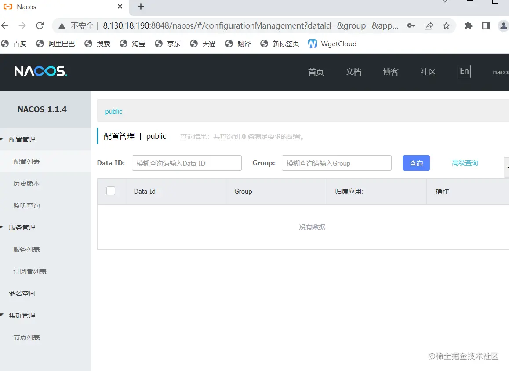Tick the select-all checkbox in table header
Screen dimensions: 509x371
point(111,191)
